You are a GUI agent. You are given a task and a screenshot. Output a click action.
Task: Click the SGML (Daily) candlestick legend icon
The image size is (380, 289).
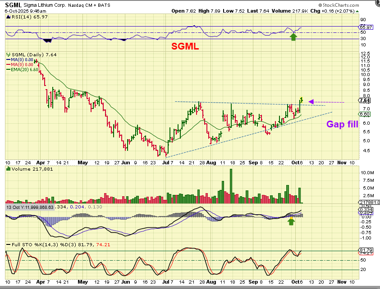tap(9, 55)
